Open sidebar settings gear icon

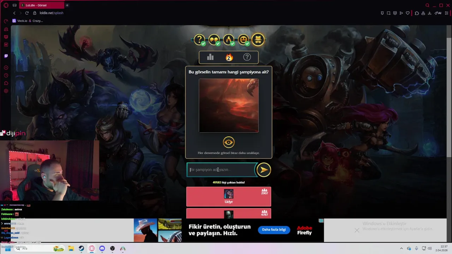click(x=6, y=91)
